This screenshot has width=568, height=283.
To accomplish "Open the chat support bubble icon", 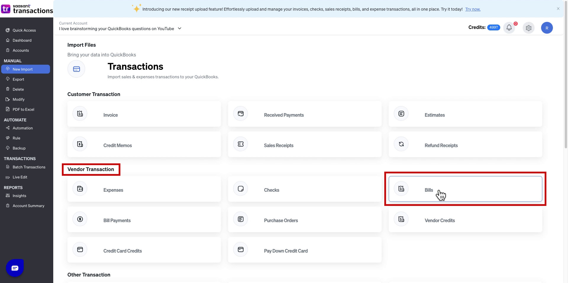I will 15,268.
